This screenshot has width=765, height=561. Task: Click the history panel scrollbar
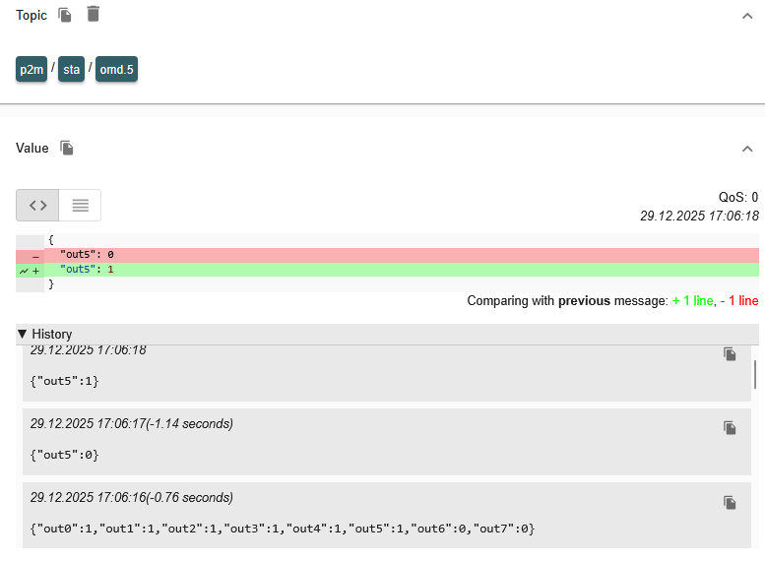pos(755,374)
